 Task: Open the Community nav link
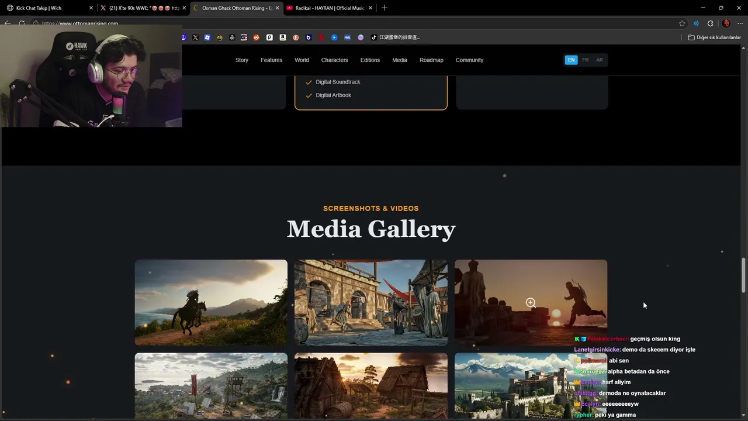point(469,60)
